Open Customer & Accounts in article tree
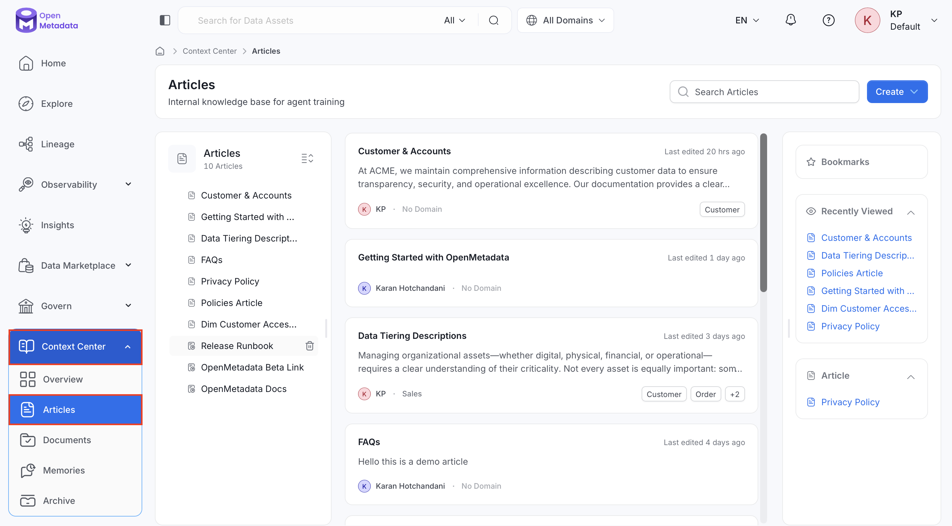Image resolution: width=952 pixels, height=526 pixels. [x=246, y=195]
